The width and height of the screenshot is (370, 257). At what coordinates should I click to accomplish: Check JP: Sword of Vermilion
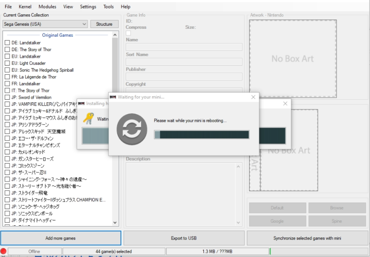[x=7, y=97]
